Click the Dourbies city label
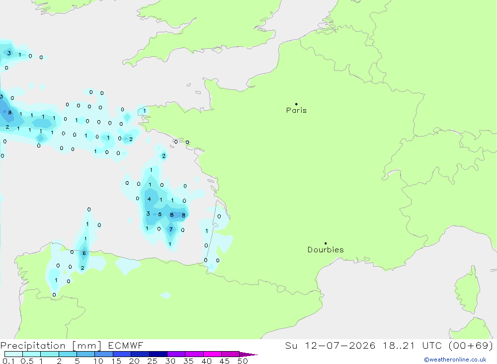 pos(326,250)
